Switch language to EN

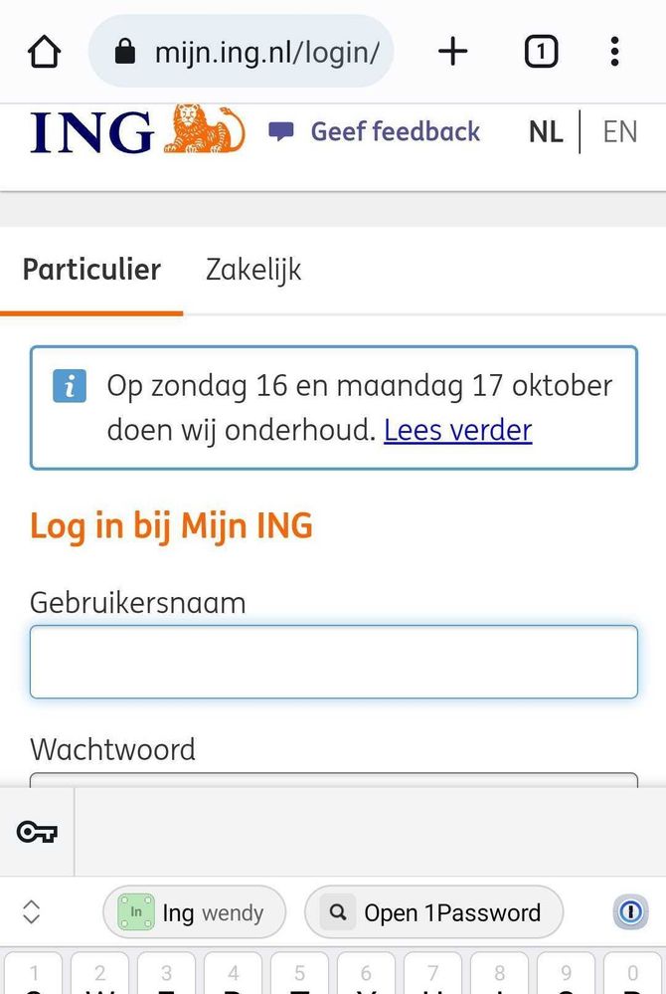coord(620,131)
